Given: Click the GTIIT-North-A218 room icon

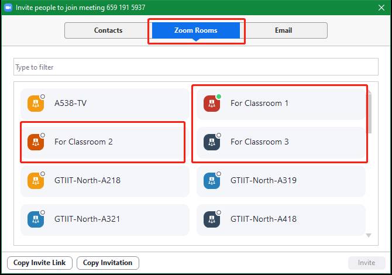Looking at the screenshot, I should 36,180.
